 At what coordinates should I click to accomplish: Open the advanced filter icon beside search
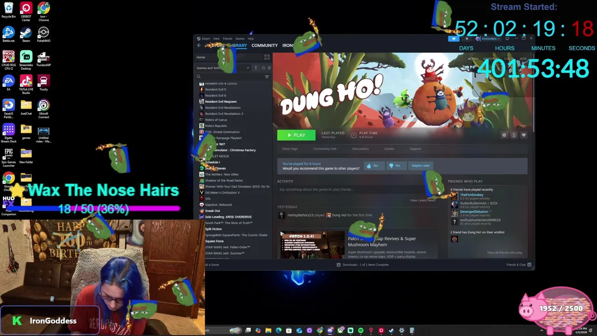coord(267,77)
